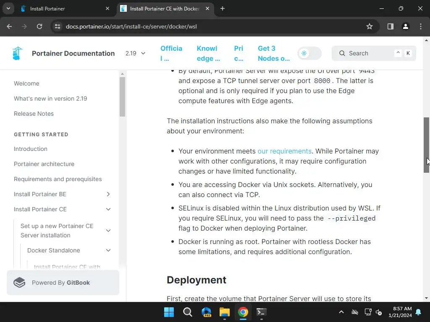Expand the Install Portainer BE chevron
Image resolution: width=430 pixels, height=322 pixels.
(x=108, y=194)
